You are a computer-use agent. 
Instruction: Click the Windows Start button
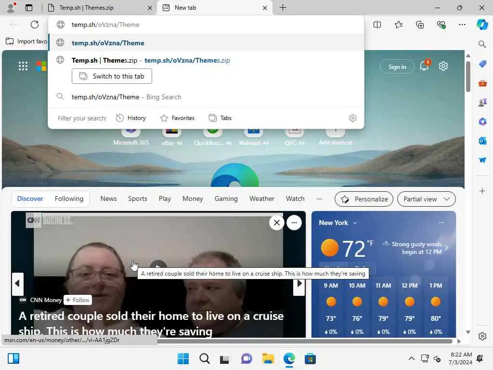coord(183,358)
